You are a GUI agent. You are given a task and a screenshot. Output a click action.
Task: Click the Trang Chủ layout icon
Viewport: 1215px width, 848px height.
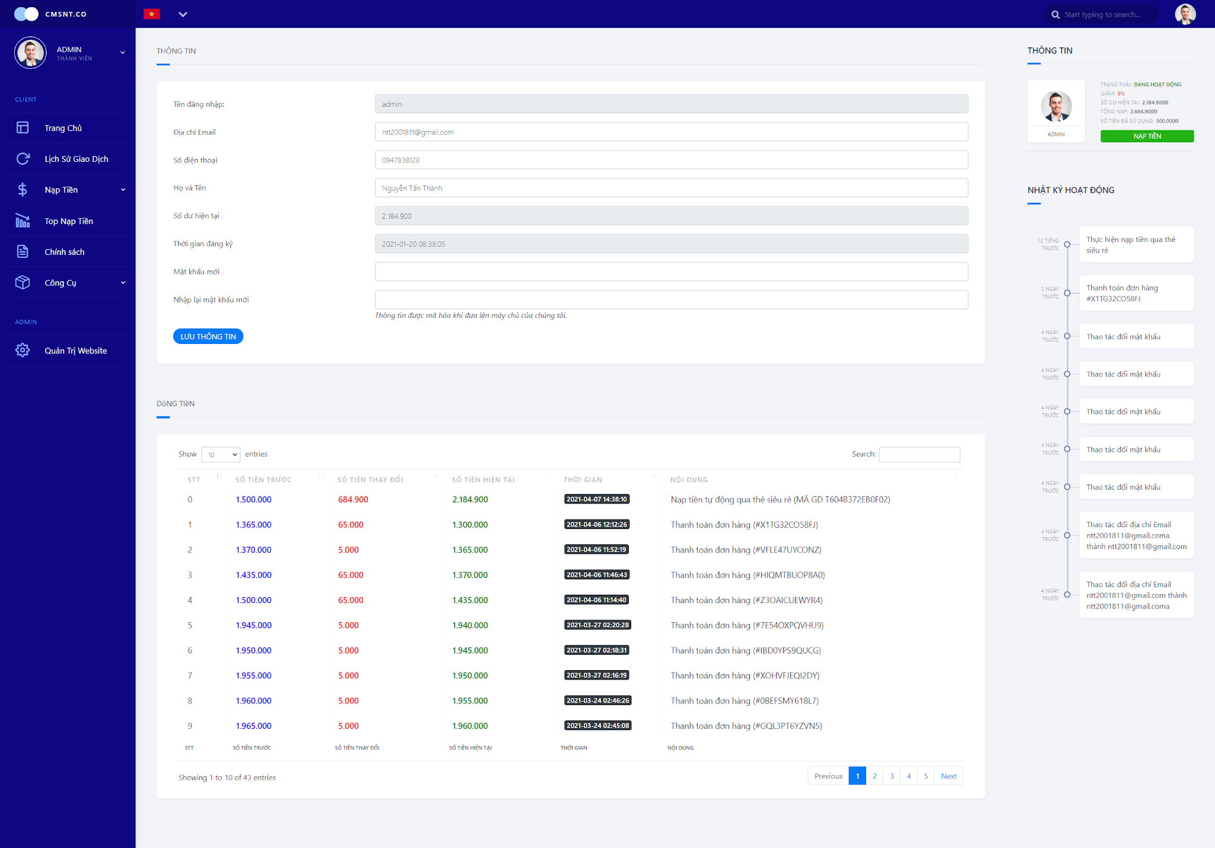23,127
